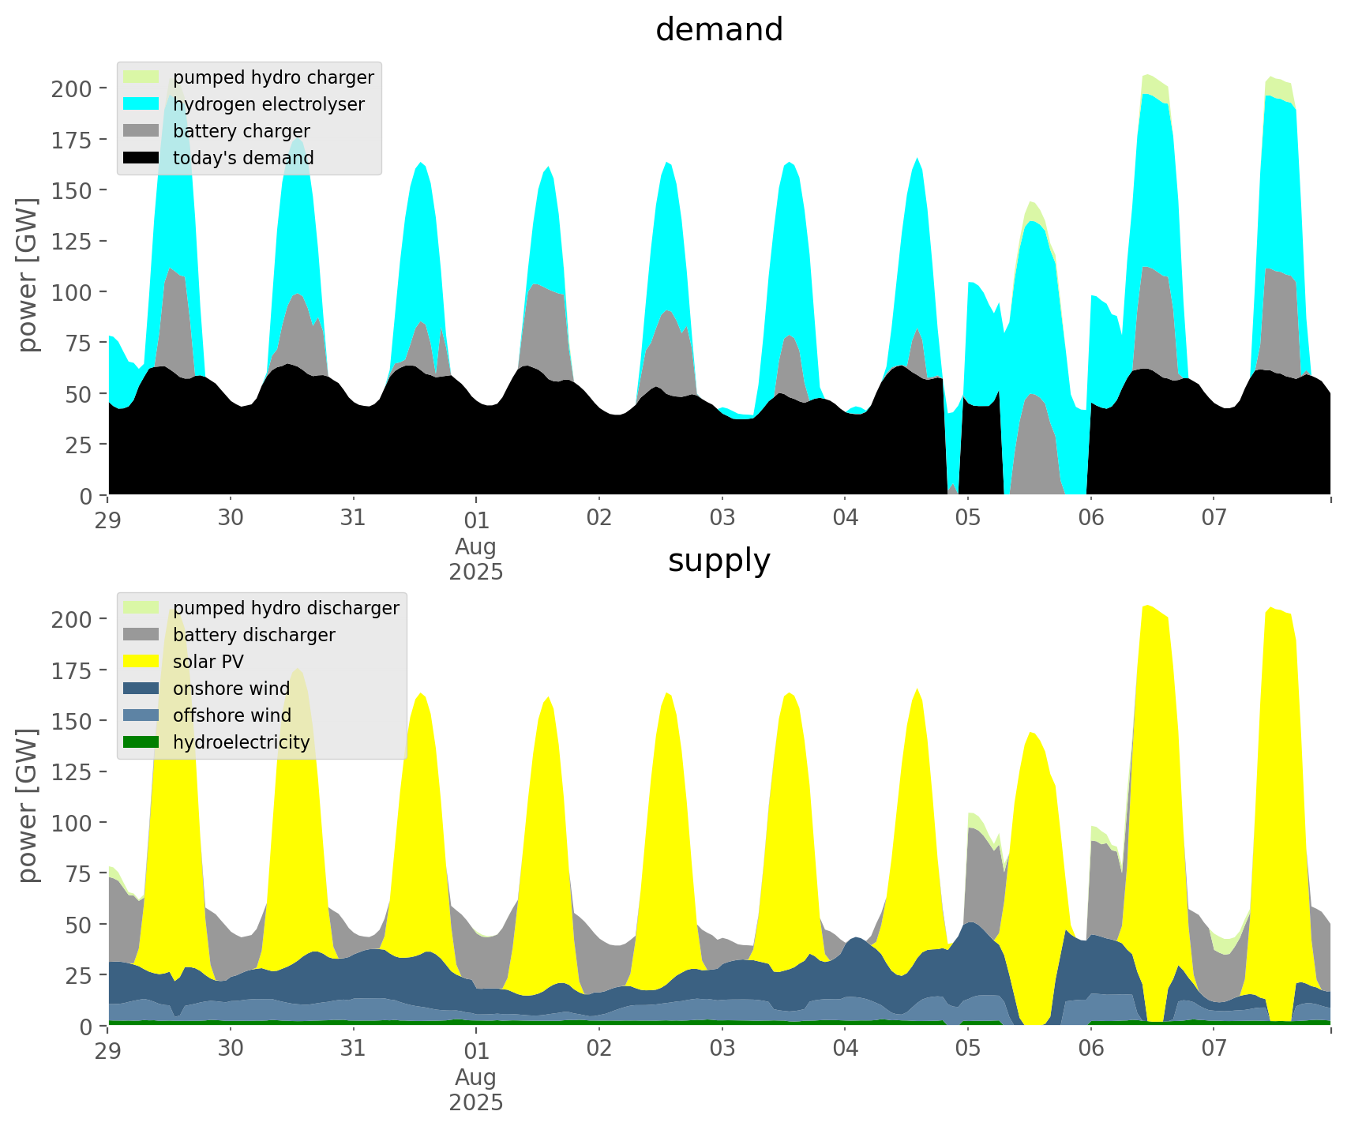1347x1130 pixels.
Task: Click the 05 date tick on the demand chart
Action: pyautogui.click(x=968, y=519)
